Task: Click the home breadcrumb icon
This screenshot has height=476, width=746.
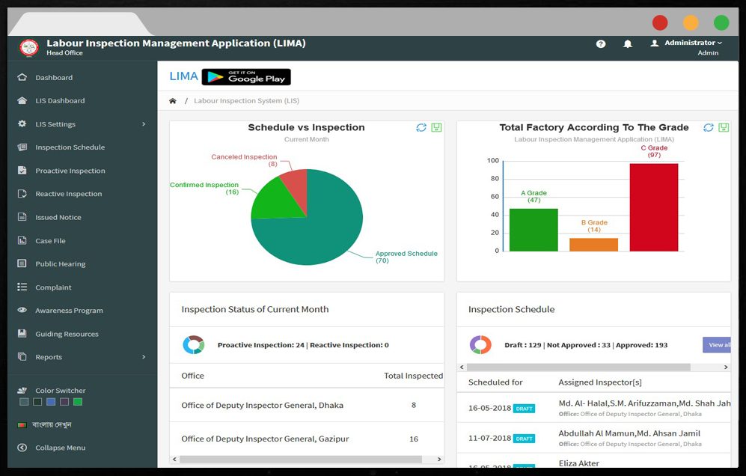Action: 173,101
